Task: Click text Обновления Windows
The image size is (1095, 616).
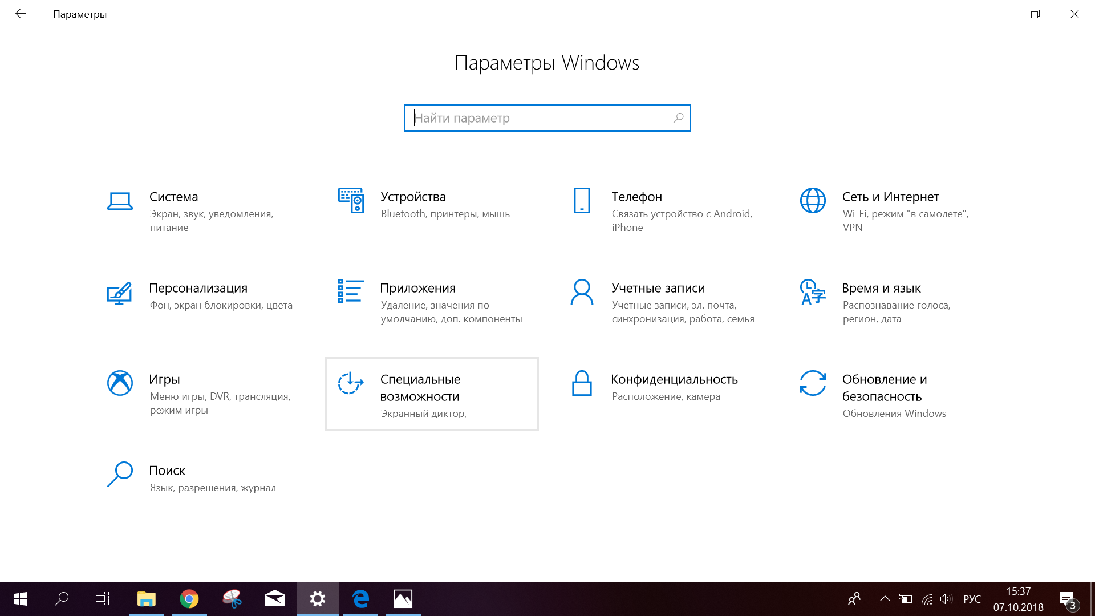Action: 894,414
